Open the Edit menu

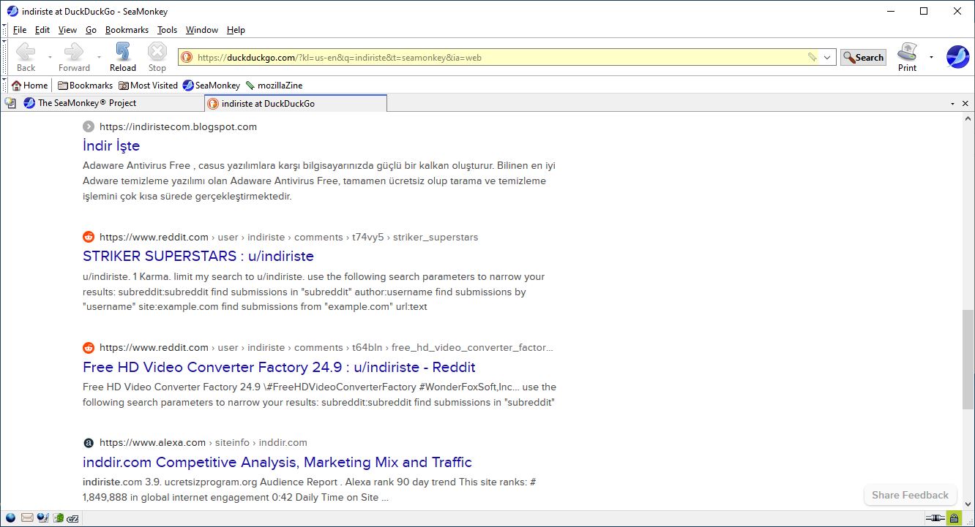[x=42, y=30]
